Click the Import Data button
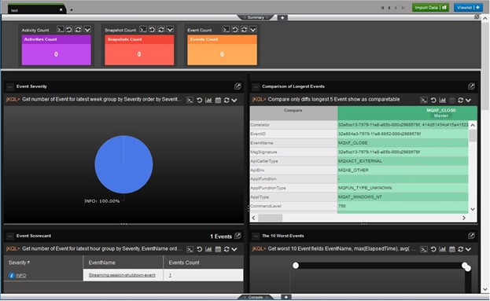The height and width of the screenshot is (301, 490). pos(430,8)
